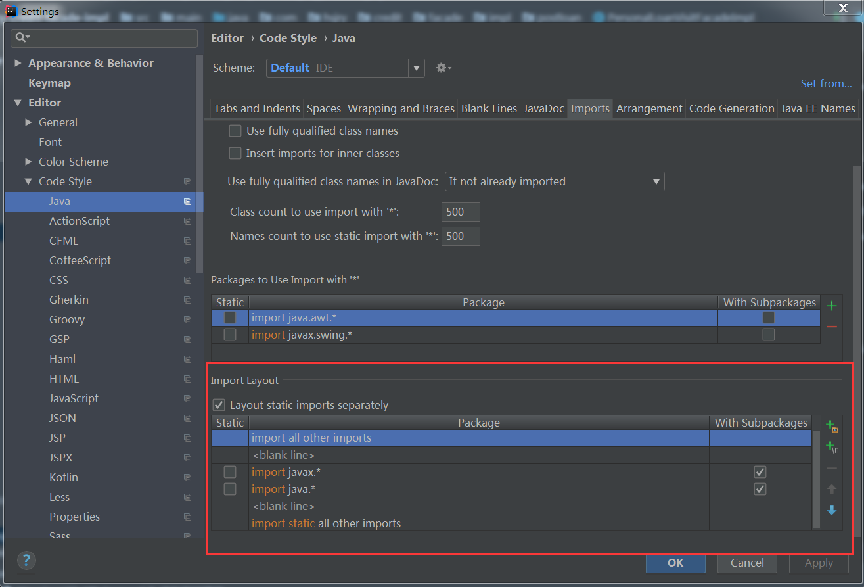The height and width of the screenshot is (587, 864).
Task: Check Insert imports for inner classes
Action: pyautogui.click(x=235, y=153)
